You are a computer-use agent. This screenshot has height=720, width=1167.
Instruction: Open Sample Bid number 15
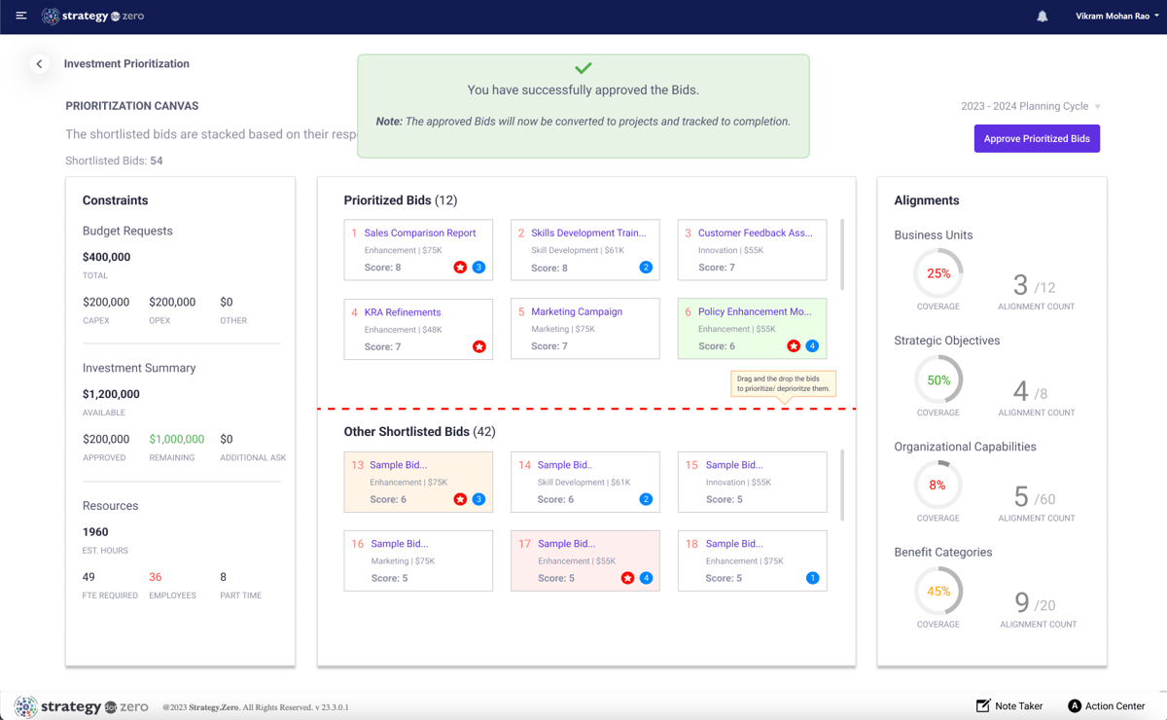(734, 465)
